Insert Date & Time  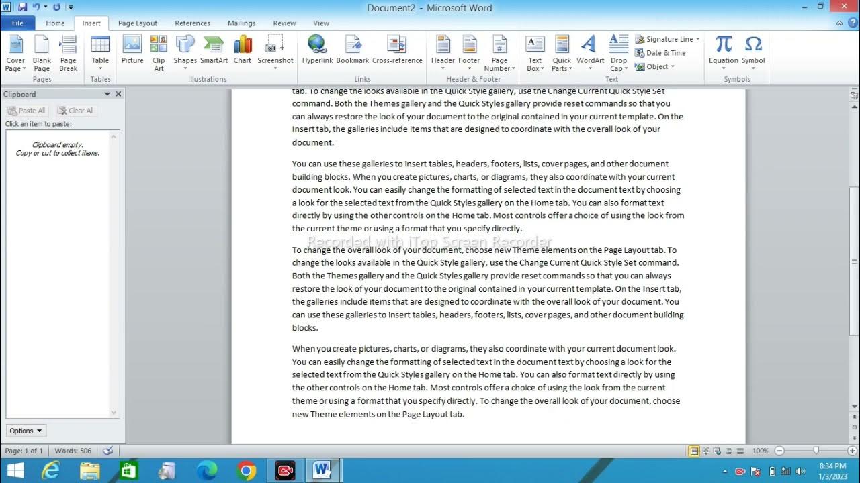[x=660, y=53]
